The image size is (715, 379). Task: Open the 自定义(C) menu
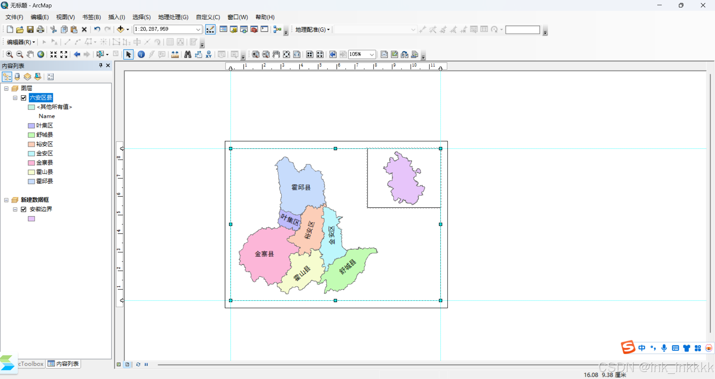[x=208, y=17]
